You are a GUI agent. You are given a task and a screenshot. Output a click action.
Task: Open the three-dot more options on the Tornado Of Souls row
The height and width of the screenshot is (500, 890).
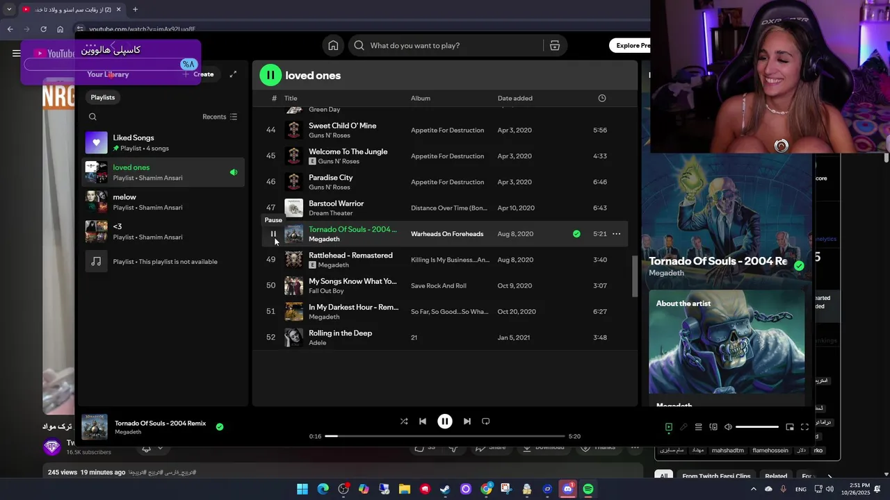(x=616, y=234)
